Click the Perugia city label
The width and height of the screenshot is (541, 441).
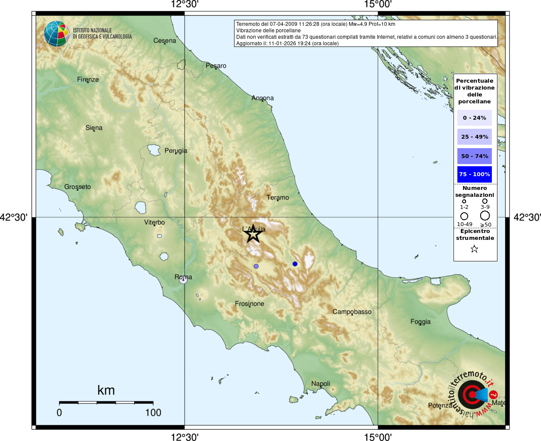click(176, 151)
